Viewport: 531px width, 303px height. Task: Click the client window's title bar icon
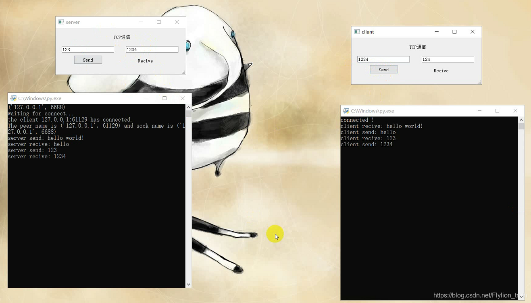(x=356, y=31)
